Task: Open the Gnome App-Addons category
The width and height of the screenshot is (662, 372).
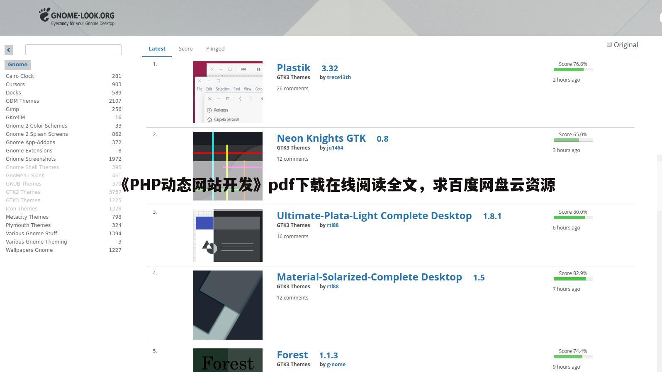Action: [30, 142]
